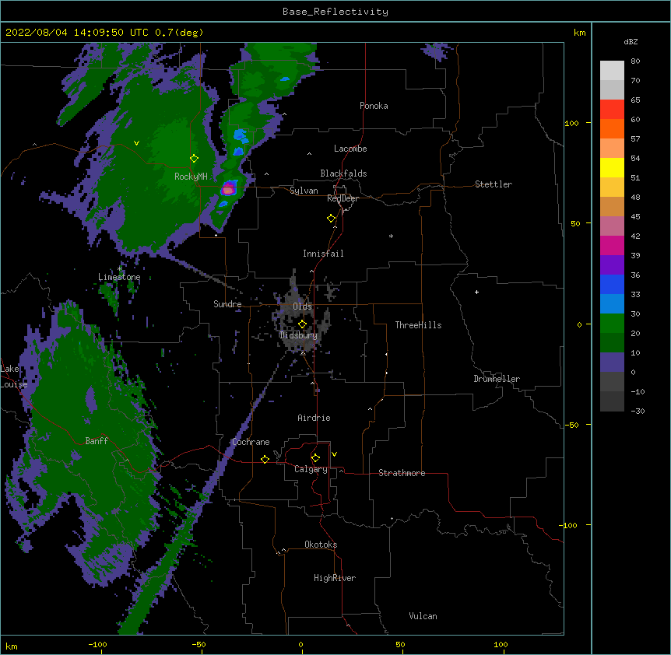This screenshot has width=671, height=655.
Task: Click the light gray 70-80 dBZ legend swatch
Action: 612,71
